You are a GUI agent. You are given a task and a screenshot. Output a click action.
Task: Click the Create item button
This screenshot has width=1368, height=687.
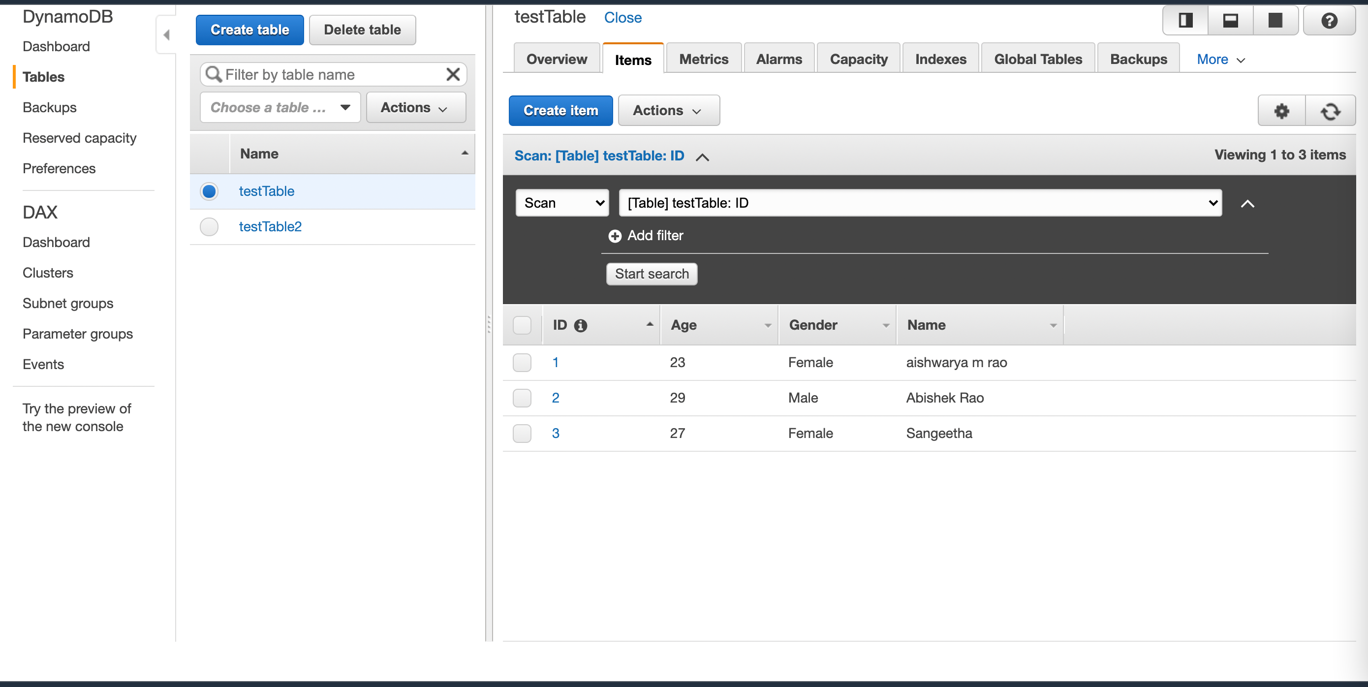point(560,110)
